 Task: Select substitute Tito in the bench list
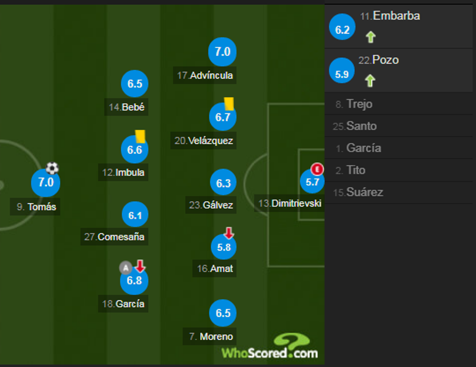tap(356, 170)
